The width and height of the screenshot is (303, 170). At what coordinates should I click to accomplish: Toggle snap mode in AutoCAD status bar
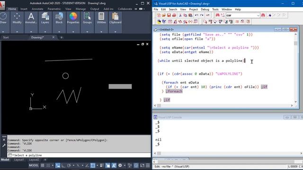pyautogui.click(x=48, y=165)
